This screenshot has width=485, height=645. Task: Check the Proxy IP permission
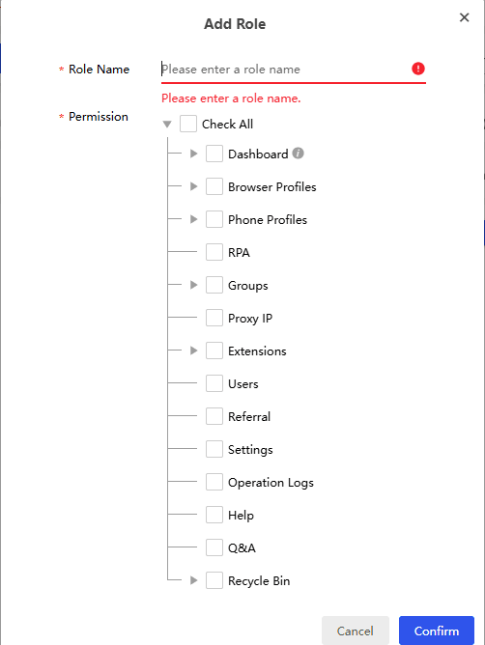click(x=214, y=318)
